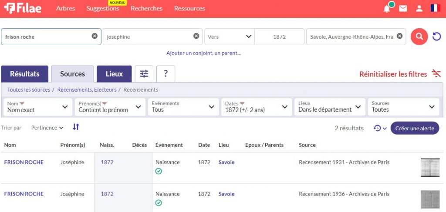Toggle sort order arrows icon
This screenshot has width=446, height=212.
76,127
